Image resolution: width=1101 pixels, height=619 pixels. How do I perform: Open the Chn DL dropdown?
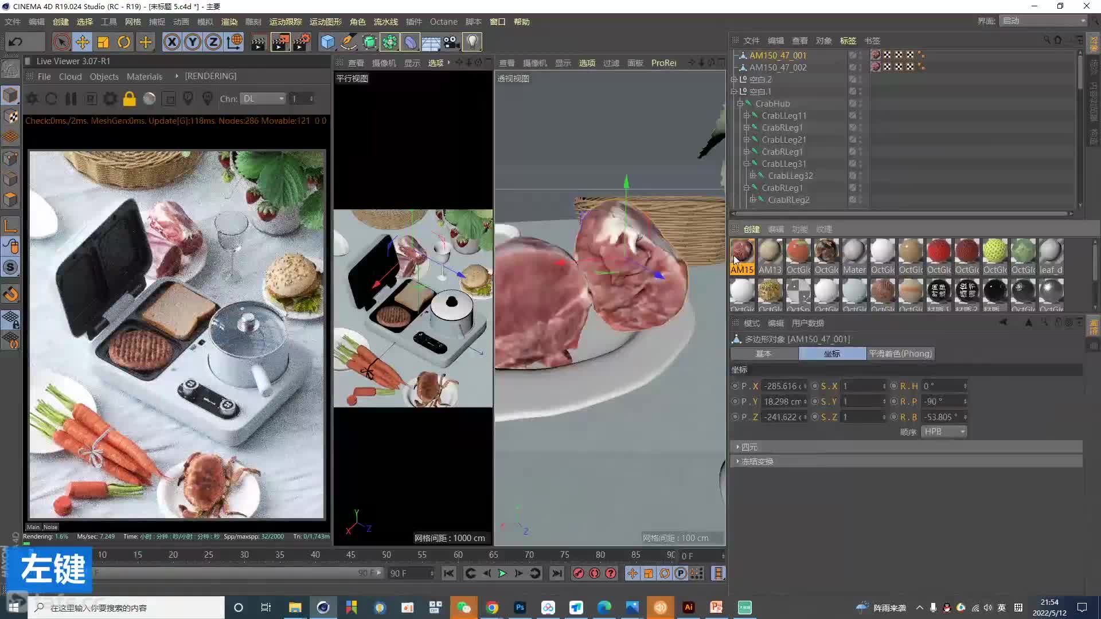263,99
